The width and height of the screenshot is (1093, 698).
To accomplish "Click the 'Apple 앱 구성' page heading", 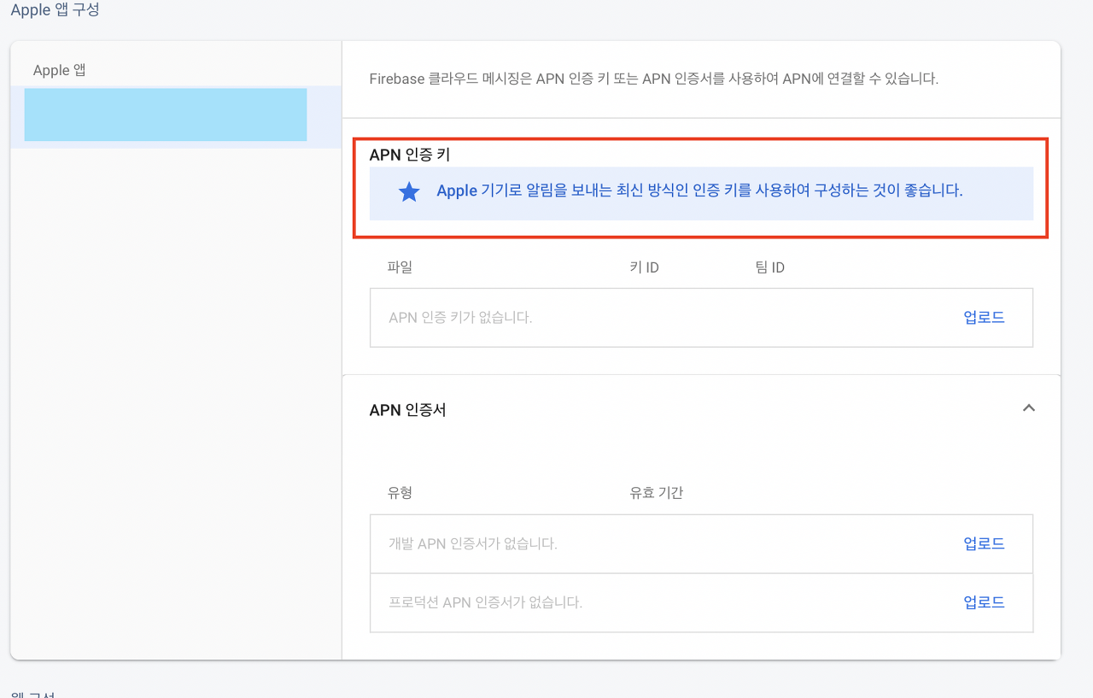I will pyautogui.click(x=55, y=11).
